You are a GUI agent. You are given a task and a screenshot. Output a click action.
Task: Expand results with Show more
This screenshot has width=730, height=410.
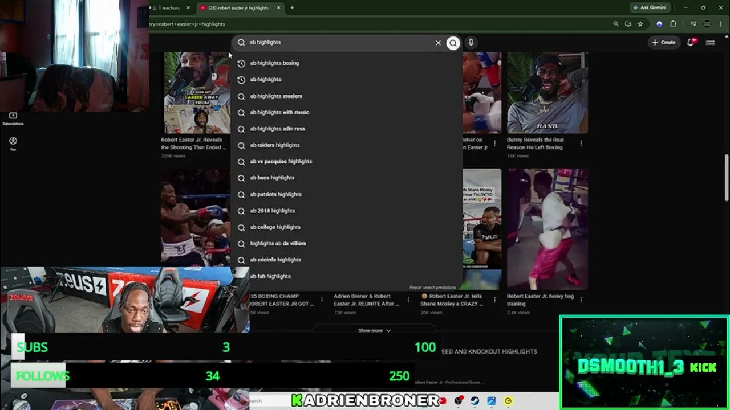[x=374, y=330]
